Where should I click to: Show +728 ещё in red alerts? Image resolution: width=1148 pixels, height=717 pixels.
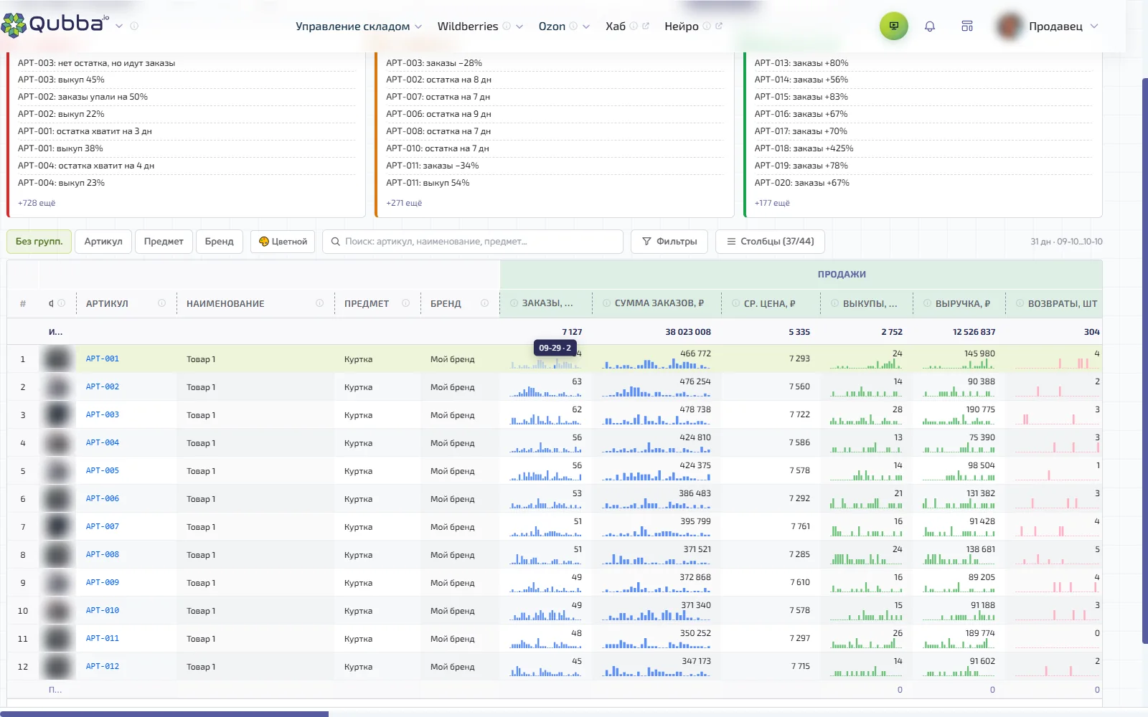(x=37, y=203)
